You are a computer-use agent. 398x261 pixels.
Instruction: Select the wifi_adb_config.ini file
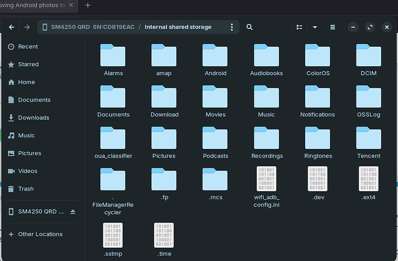266,187
